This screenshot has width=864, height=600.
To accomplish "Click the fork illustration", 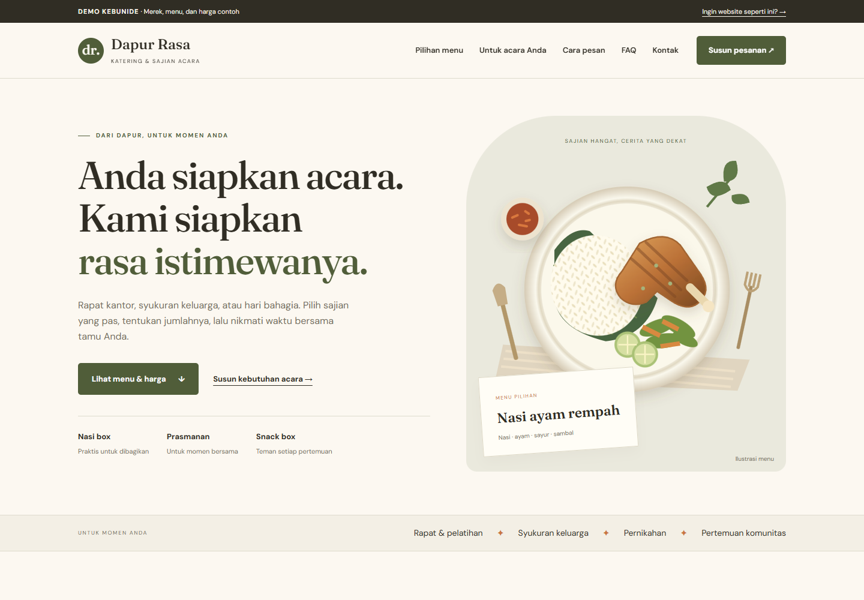I will tap(749, 310).
